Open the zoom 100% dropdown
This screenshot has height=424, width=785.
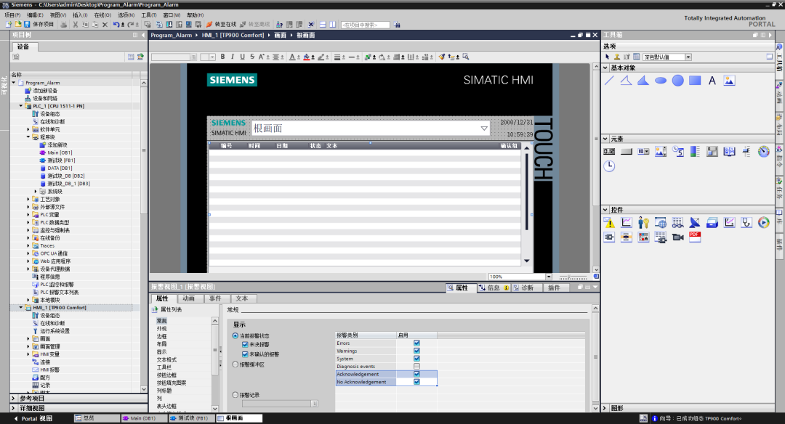[x=549, y=277]
